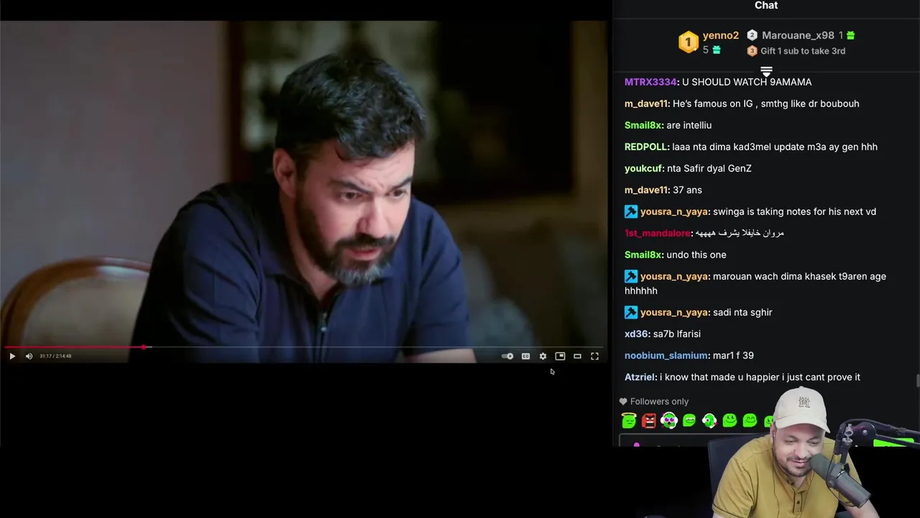Click the 31:17 / 2:14:48 time display
Image resolution: width=920 pixels, height=518 pixels.
(55, 356)
